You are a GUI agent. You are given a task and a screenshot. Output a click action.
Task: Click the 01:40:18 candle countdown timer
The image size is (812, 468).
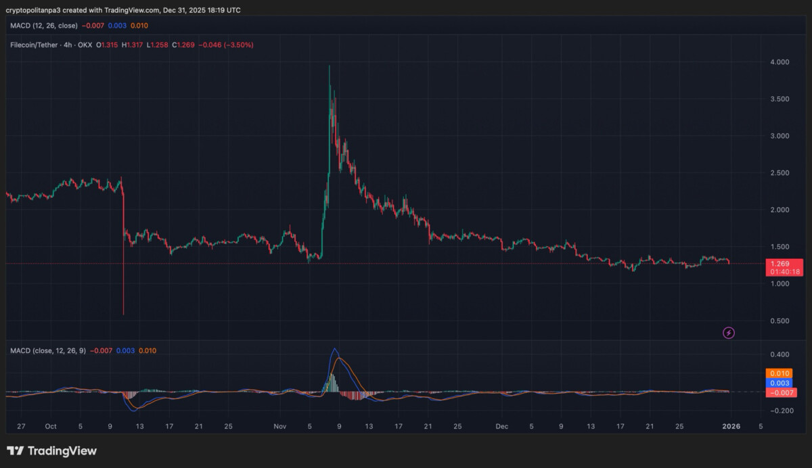(784, 272)
